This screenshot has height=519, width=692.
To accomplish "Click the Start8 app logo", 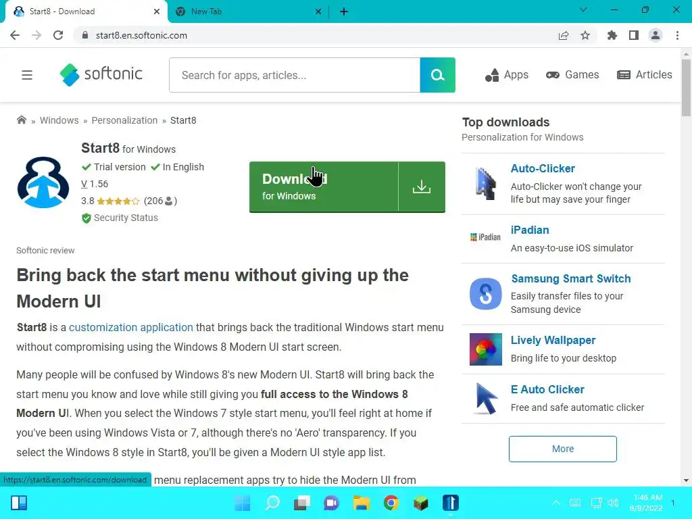I will [43, 182].
